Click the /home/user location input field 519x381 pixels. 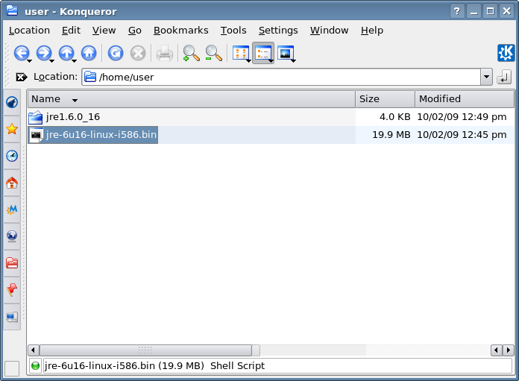click(281, 77)
